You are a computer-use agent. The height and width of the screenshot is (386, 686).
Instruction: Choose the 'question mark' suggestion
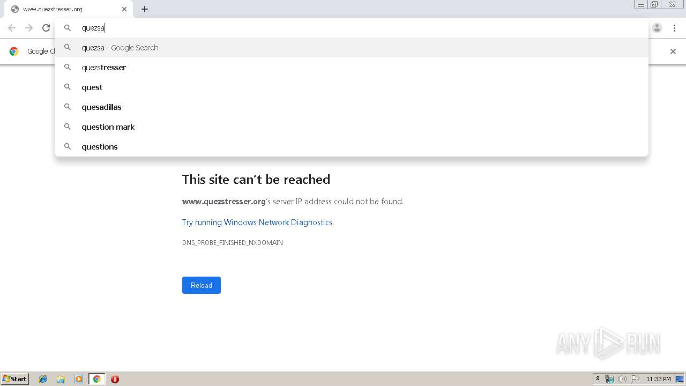click(352, 127)
